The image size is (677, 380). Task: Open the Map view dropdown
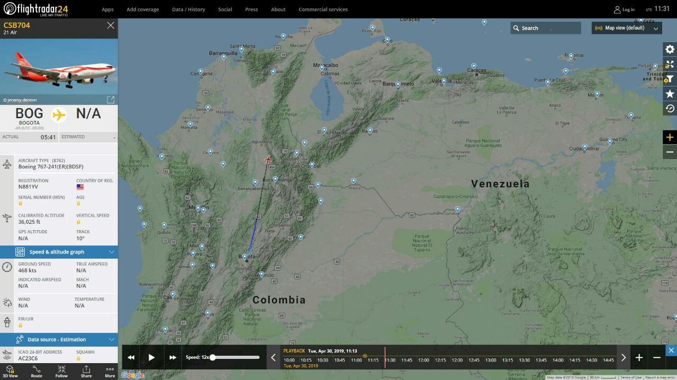pyautogui.click(x=626, y=28)
